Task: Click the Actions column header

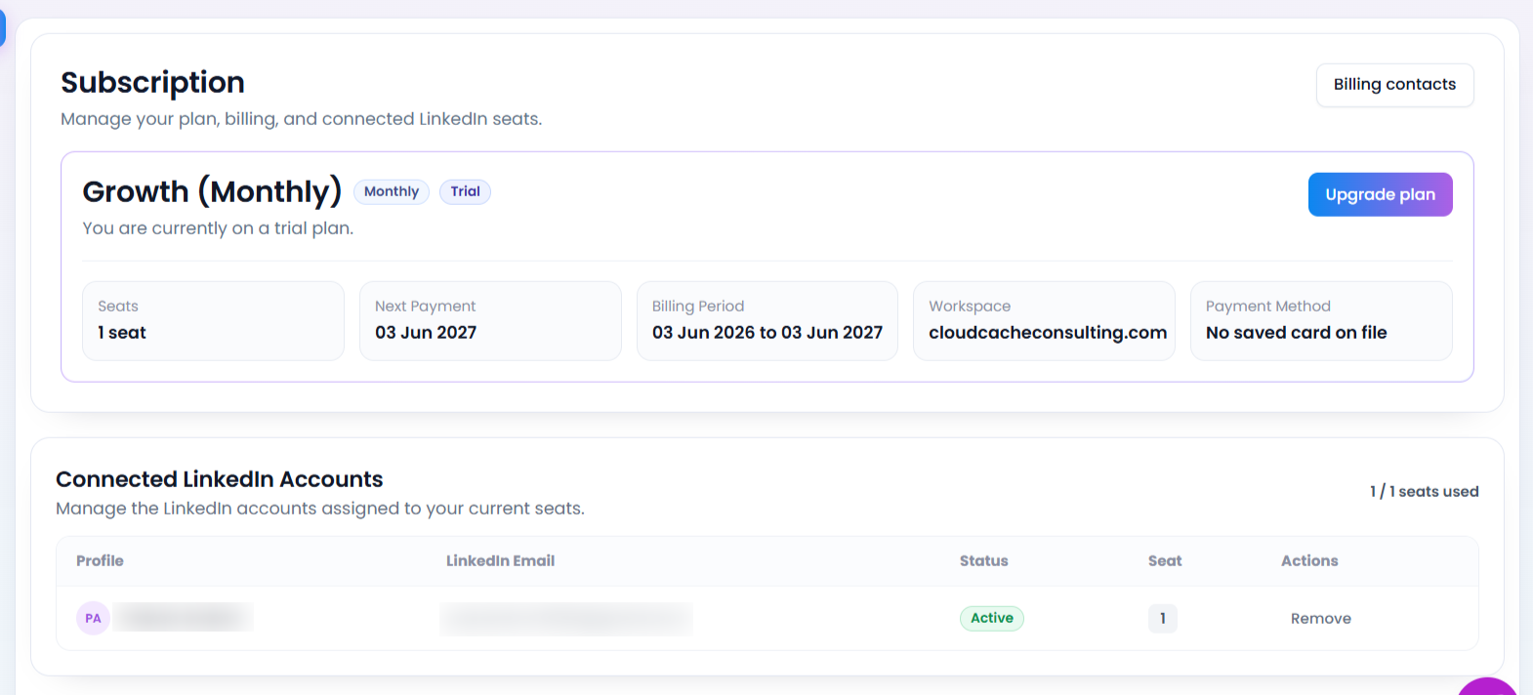Action: click(1309, 561)
